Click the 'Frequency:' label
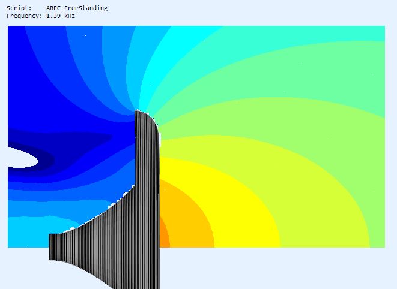Image resolution: width=397 pixels, height=289 pixels. (x=24, y=16)
